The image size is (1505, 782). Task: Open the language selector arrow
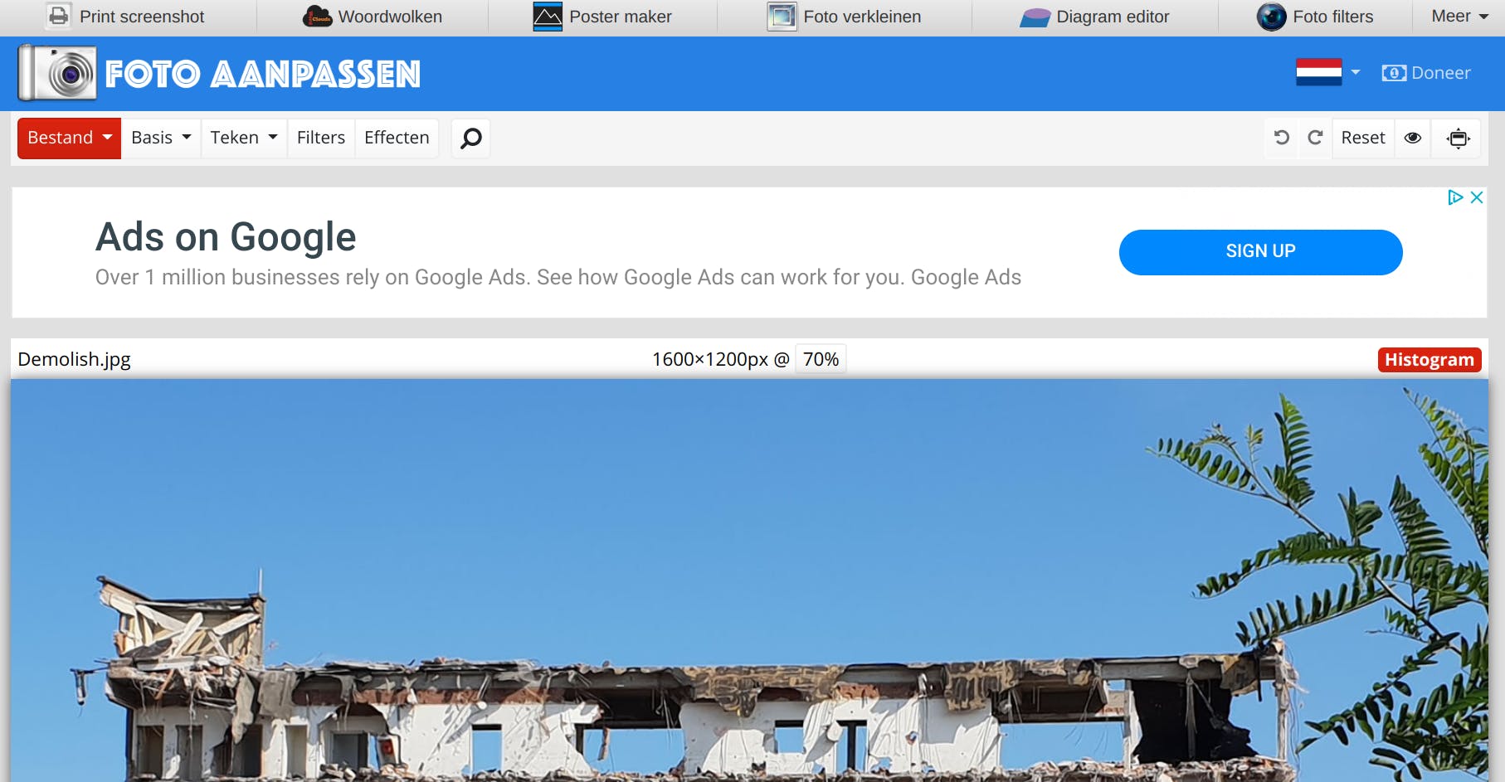(x=1356, y=72)
